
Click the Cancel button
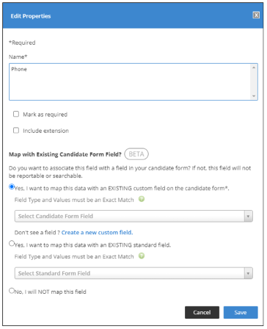[x=202, y=312]
